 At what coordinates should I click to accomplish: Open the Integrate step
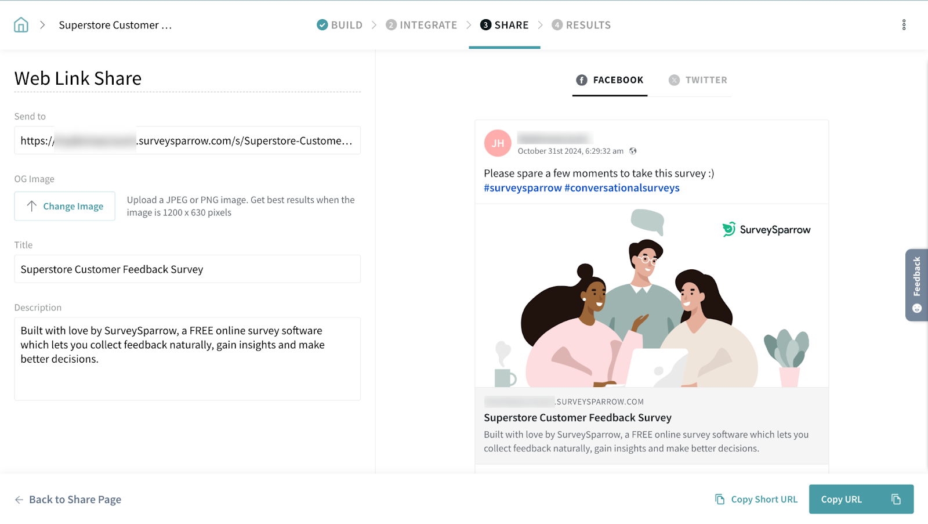[422, 25]
